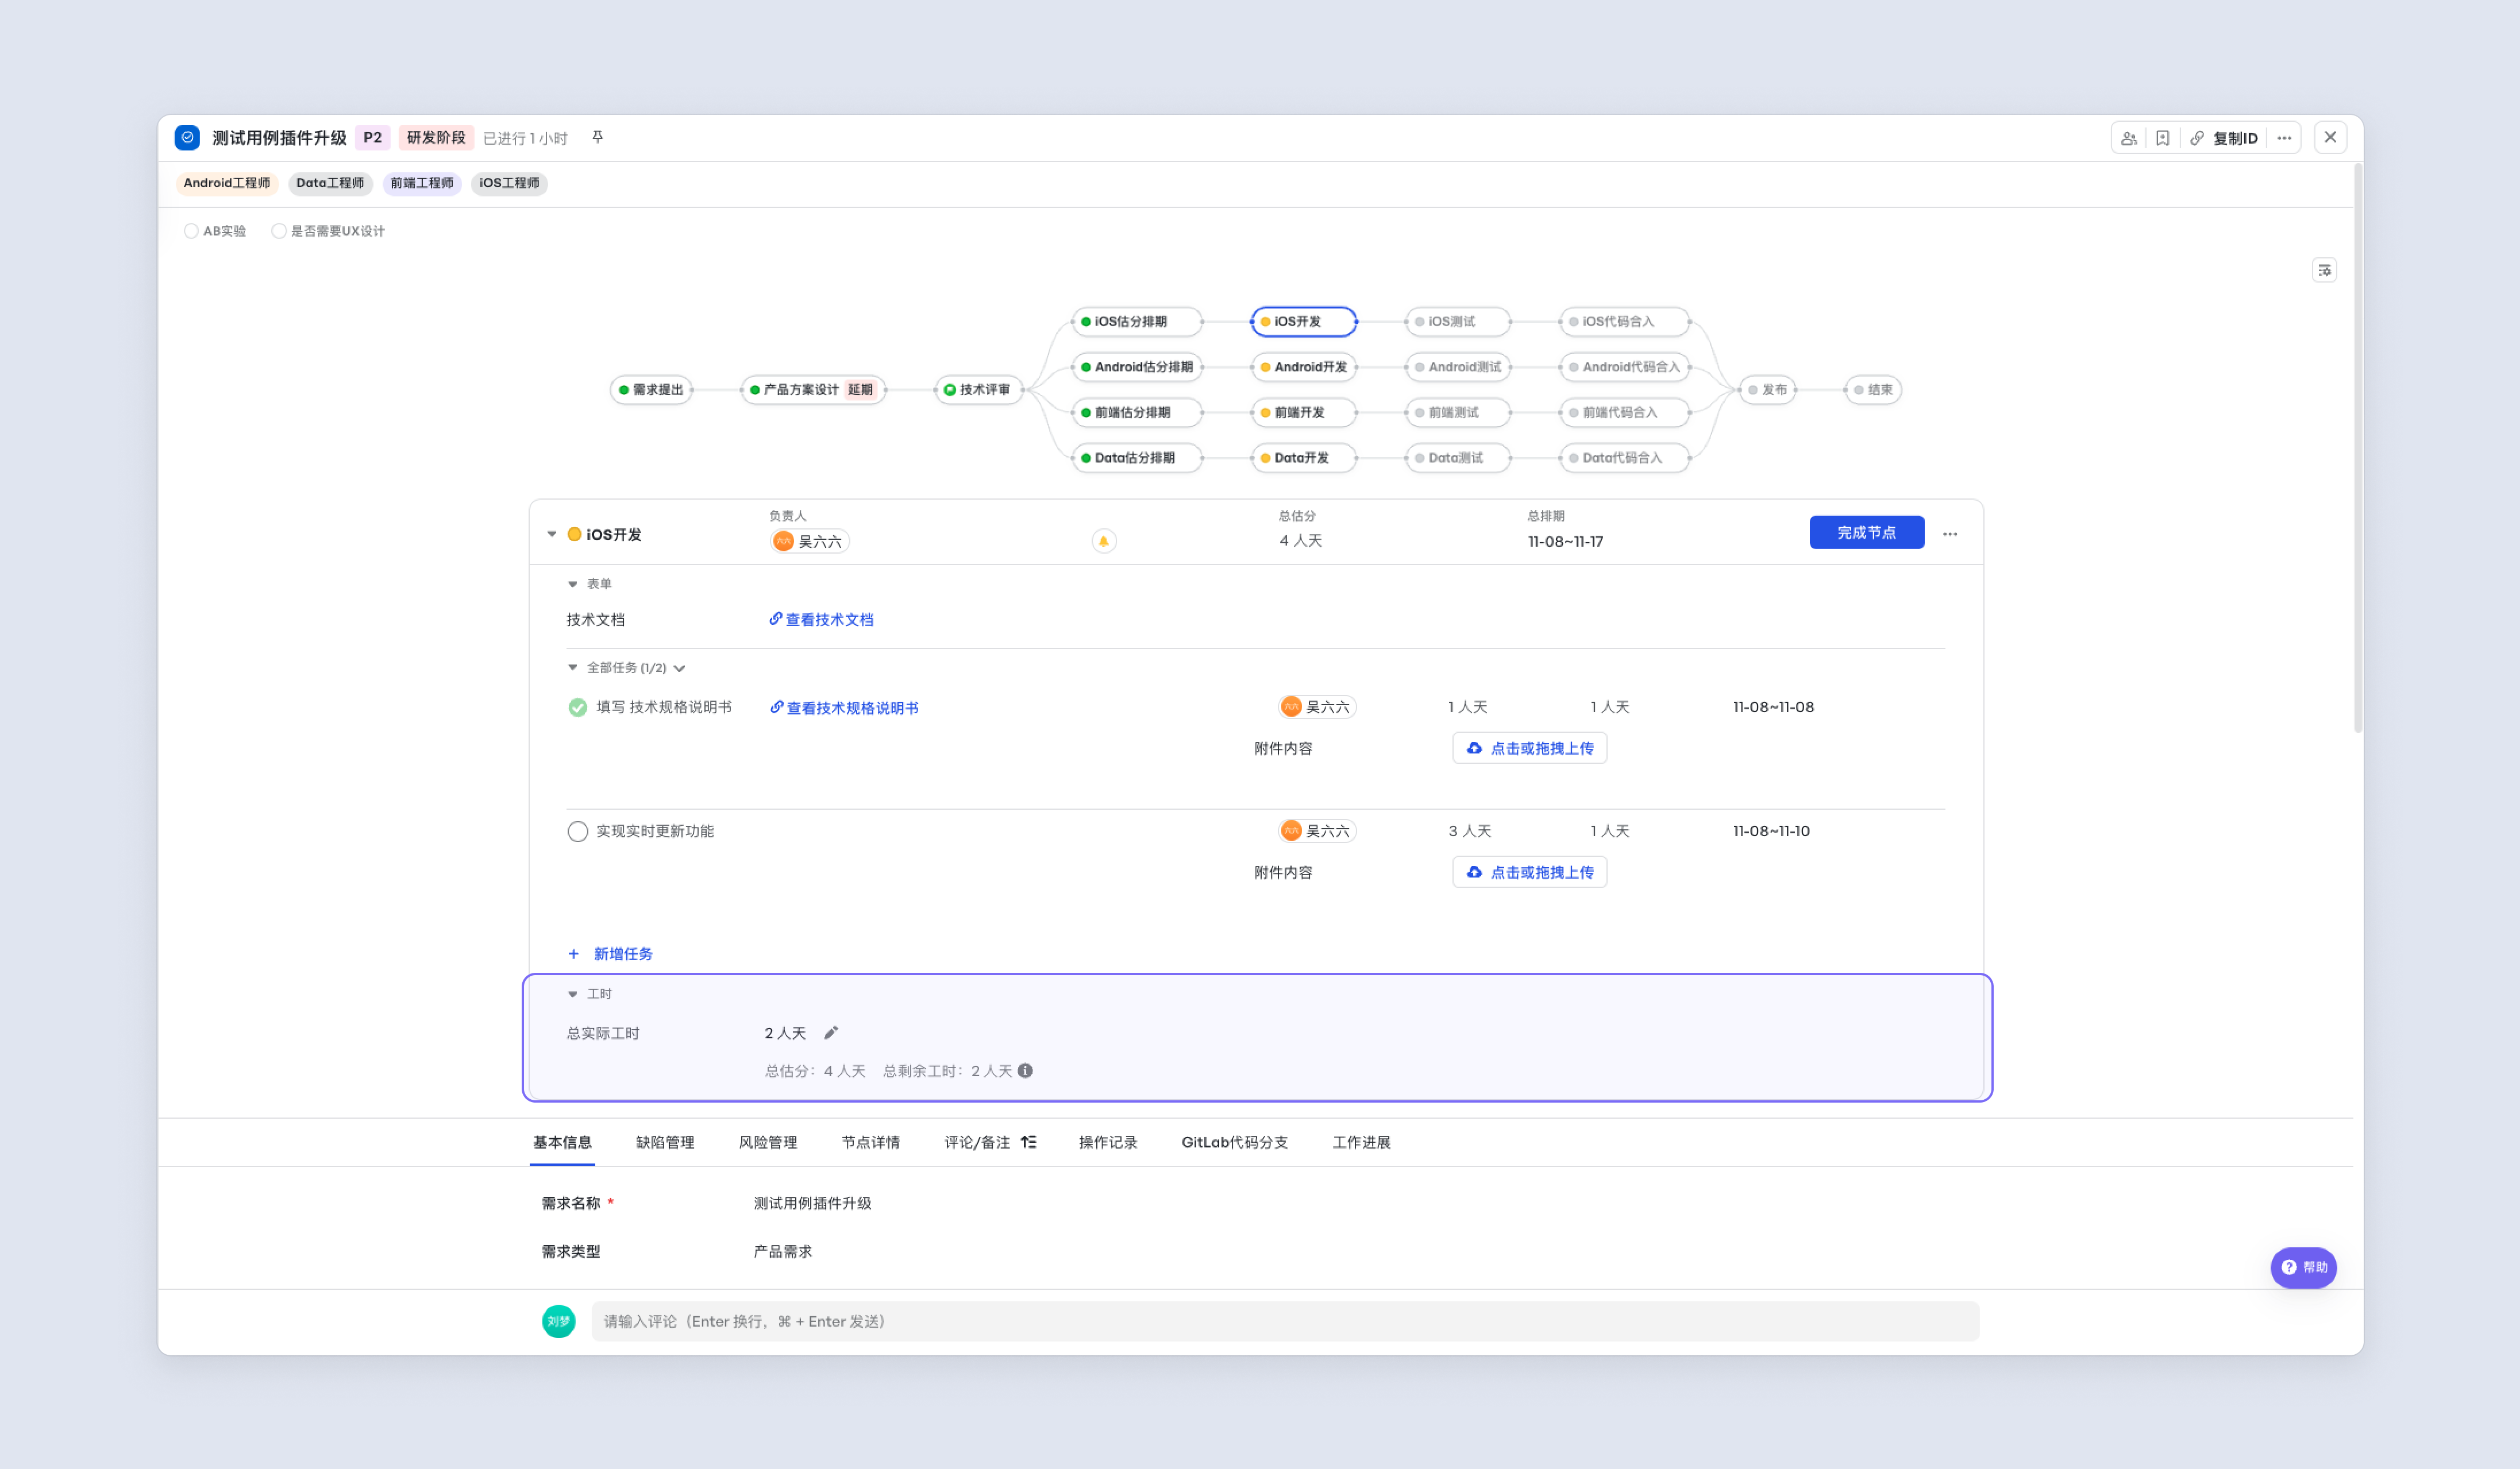2520x1469 pixels.
Task: Select the Android开发 workflow node
Action: [x=1303, y=367]
